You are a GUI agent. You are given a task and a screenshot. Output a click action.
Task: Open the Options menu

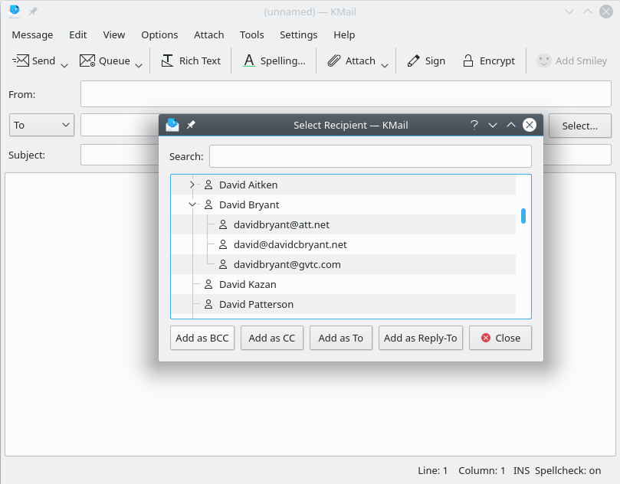tap(159, 34)
